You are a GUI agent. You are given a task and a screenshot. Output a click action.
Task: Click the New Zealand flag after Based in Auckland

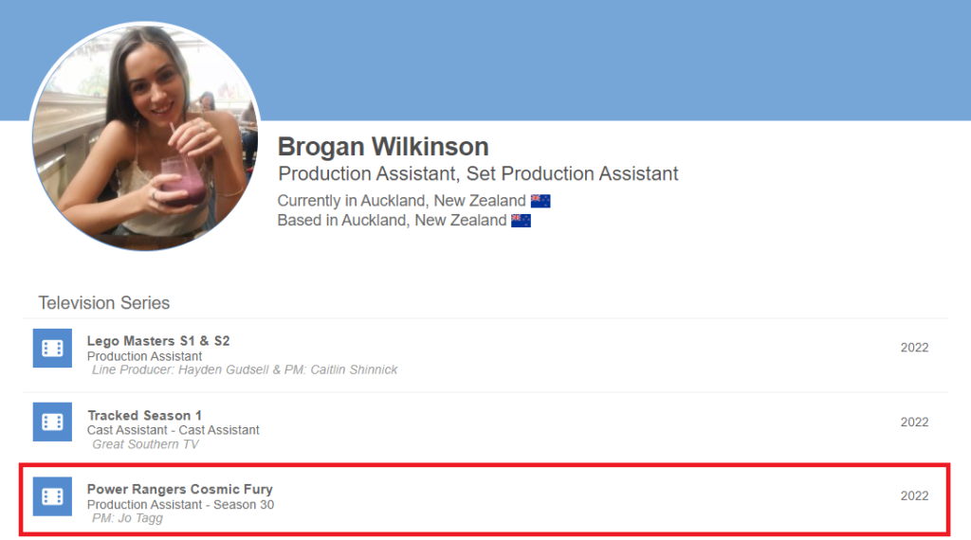click(x=521, y=221)
